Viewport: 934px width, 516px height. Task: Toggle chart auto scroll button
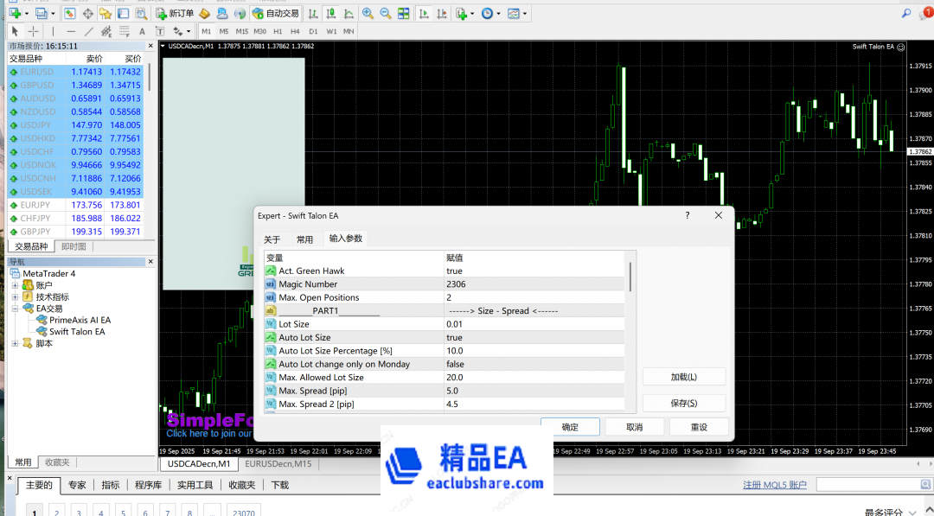pyautogui.click(x=424, y=14)
